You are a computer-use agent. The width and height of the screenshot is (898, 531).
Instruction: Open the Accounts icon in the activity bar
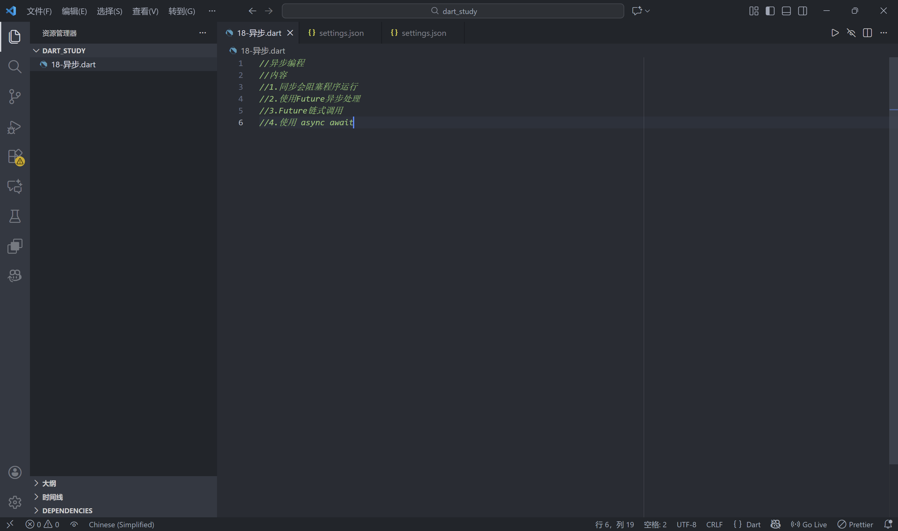click(15, 472)
